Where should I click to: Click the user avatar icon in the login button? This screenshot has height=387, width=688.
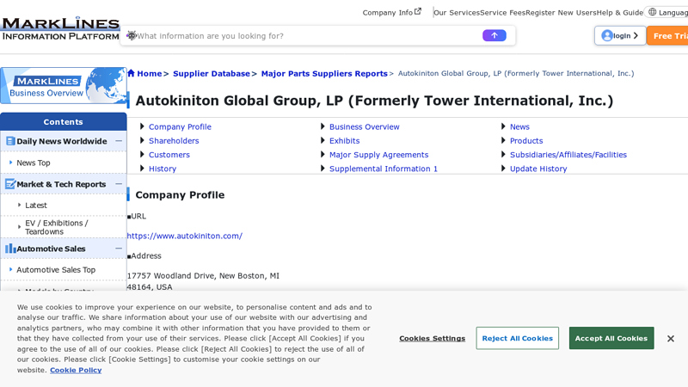pos(607,35)
